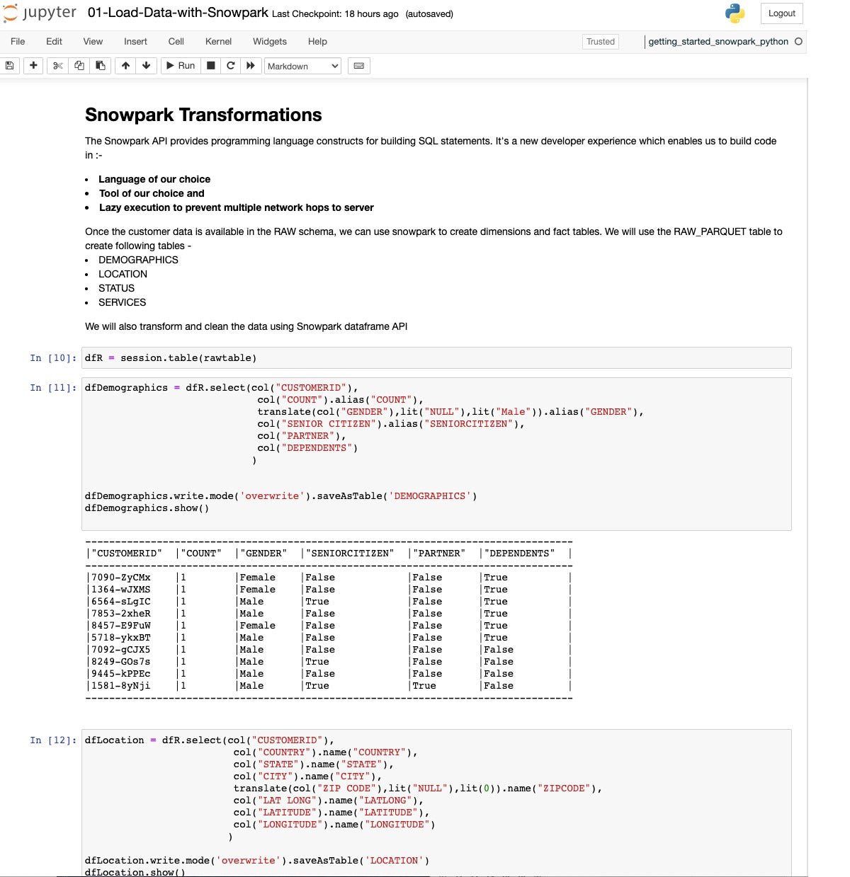The width and height of the screenshot is (850, 877).
Task: Insert a cell below with plus icon
Action: [33, 66]
